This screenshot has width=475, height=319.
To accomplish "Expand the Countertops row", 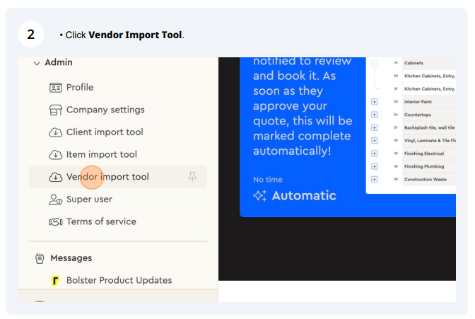I will point(375,115).
